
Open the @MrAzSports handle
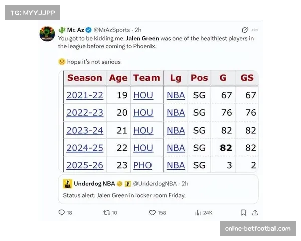[x=111, y=30]
